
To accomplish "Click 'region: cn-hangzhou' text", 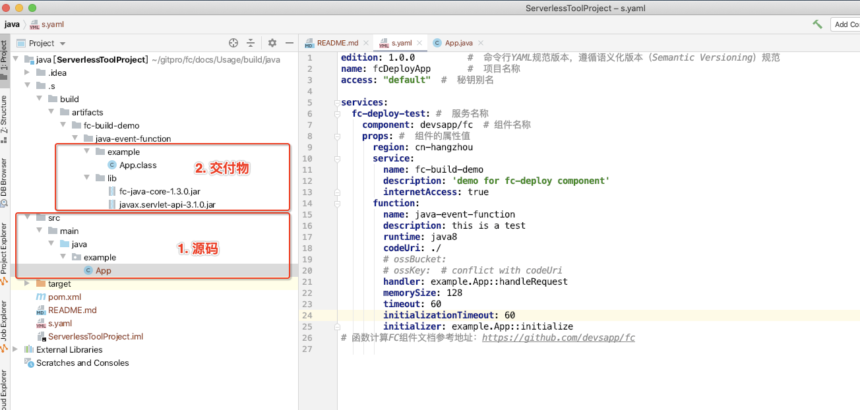I will (423, 147).
